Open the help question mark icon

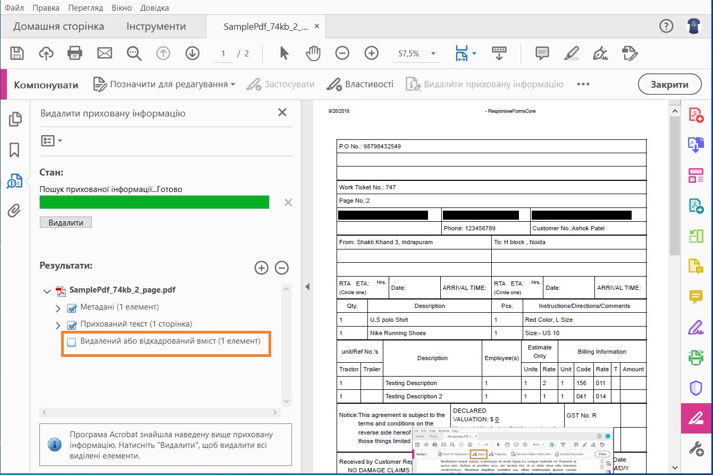666,26
